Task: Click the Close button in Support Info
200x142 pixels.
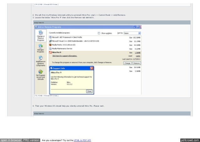Action: [89, 91]
